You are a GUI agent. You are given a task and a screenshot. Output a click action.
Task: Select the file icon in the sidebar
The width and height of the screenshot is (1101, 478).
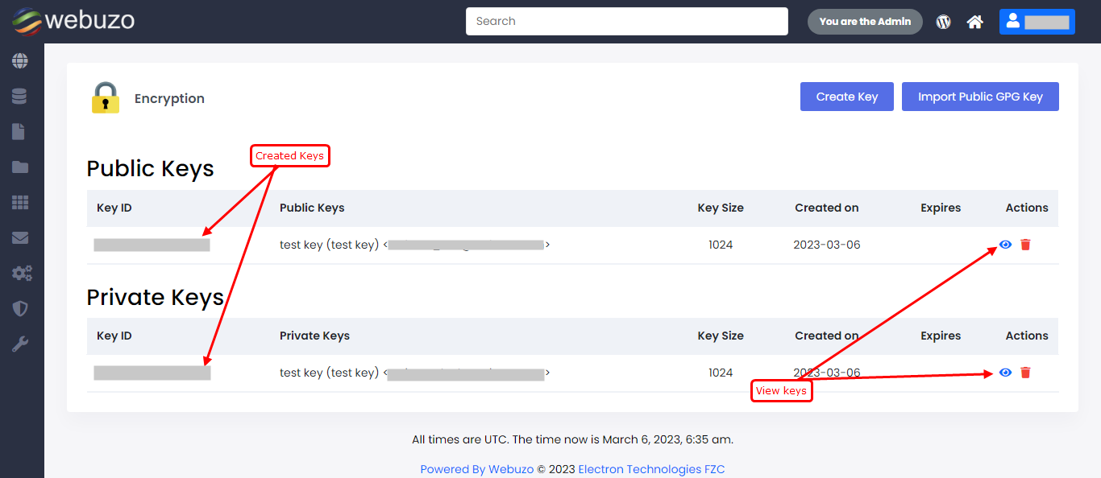click(x=19, y=132)
